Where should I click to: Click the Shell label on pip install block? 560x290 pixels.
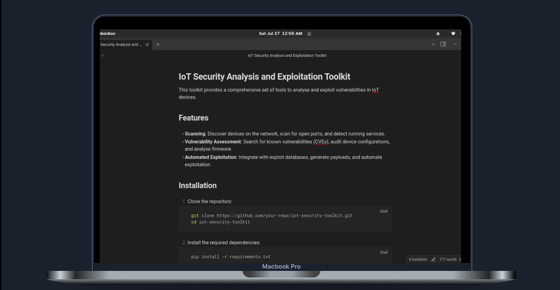(x=383, y=252)
